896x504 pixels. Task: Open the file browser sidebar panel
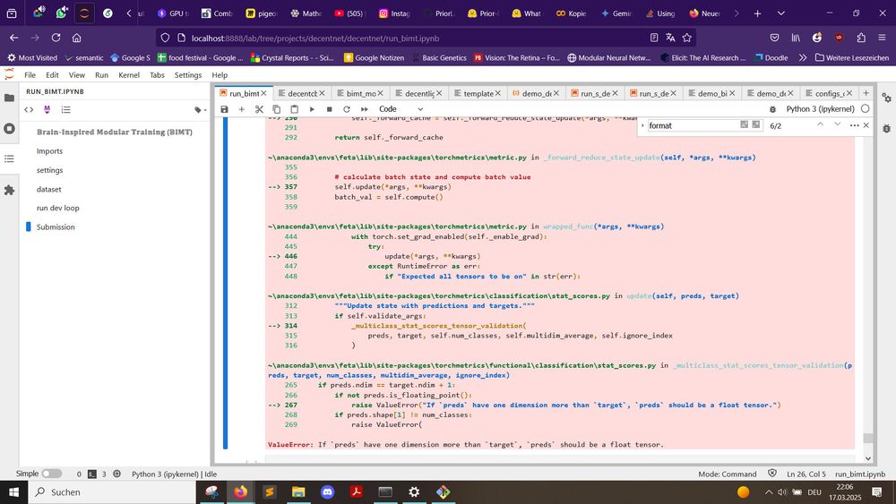pyautogui.click(x=9, y=98)
